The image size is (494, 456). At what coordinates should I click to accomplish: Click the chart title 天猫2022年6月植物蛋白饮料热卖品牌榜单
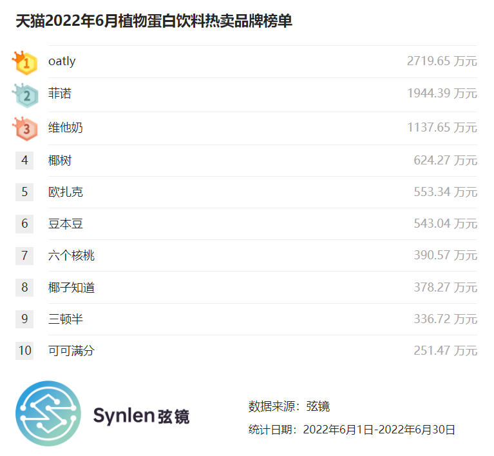154,21
